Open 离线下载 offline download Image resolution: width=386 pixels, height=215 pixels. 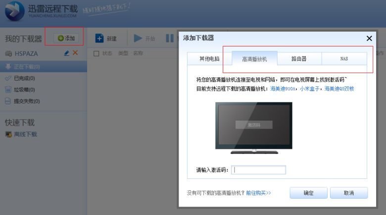coord(25,134)
